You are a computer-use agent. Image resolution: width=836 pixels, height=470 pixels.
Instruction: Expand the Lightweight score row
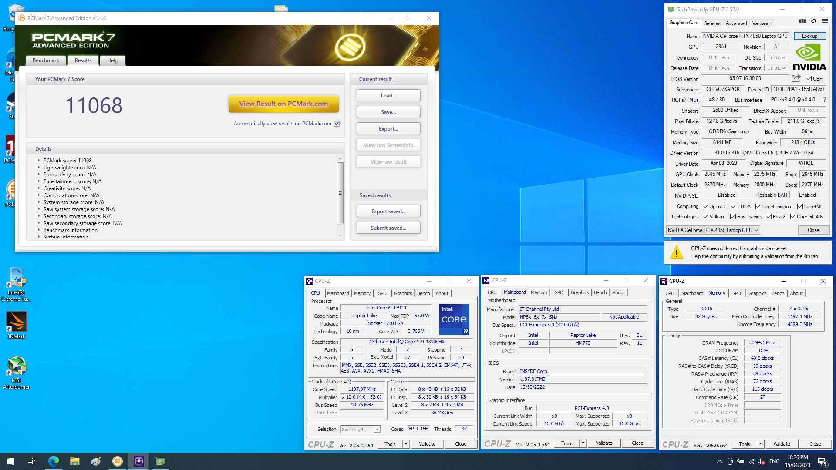coord(39,167)
